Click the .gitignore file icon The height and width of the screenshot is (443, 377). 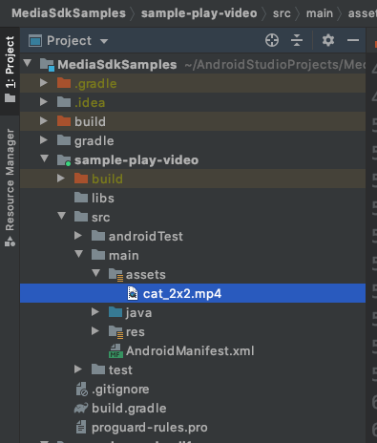(x=82, y=389)
